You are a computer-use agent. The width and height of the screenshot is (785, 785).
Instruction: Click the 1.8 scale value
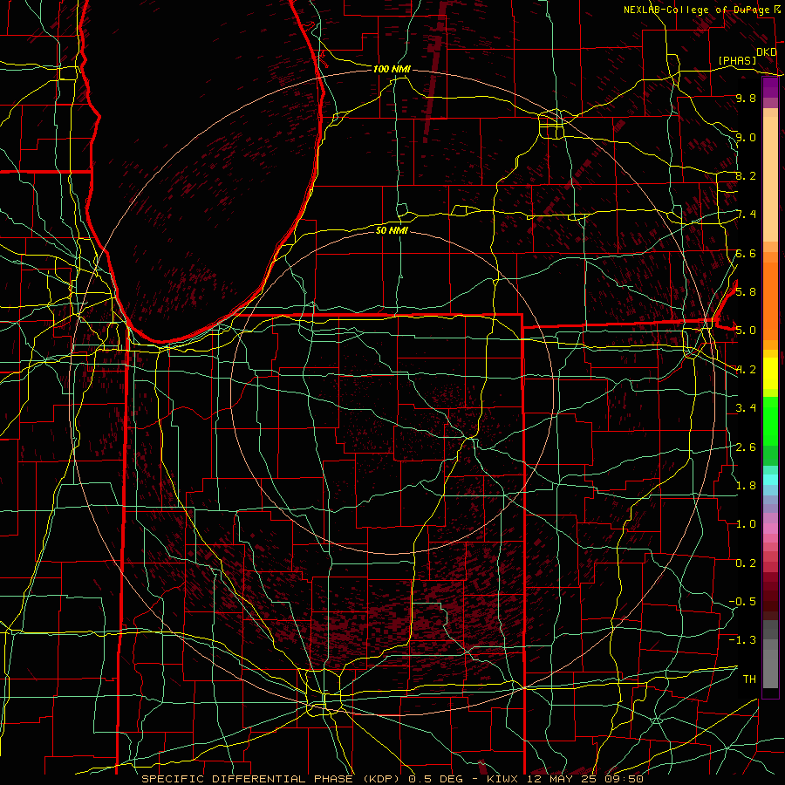tap(746, 485)
